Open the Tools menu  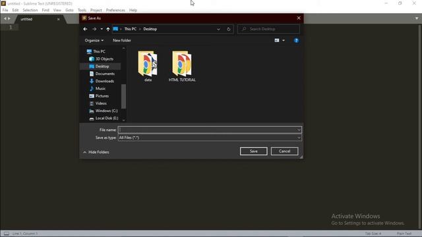82,11
